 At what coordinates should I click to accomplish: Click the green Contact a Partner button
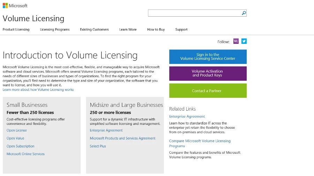tap(208, 91)
